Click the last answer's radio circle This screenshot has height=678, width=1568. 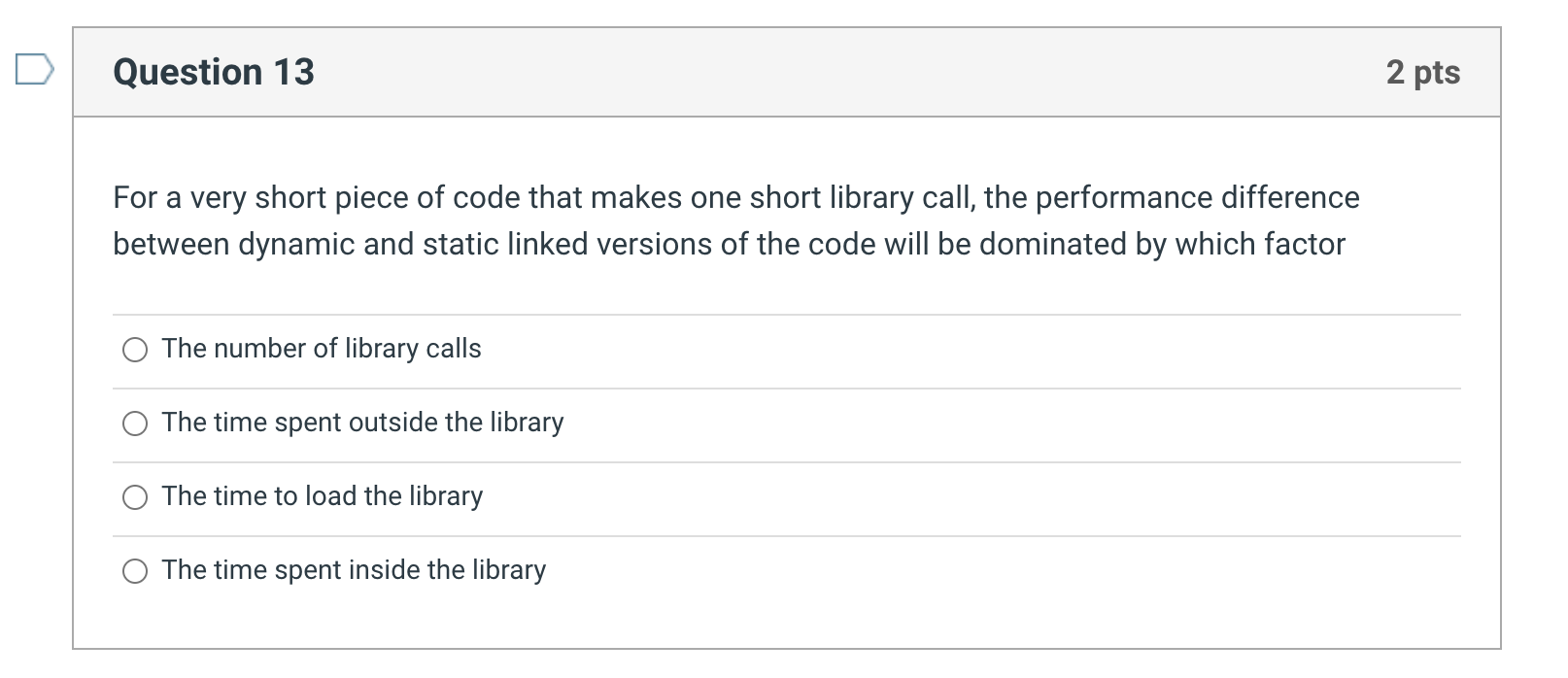click(x=135, y=570)
